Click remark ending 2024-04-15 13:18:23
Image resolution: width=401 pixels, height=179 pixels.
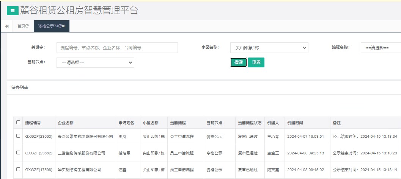coord(365,153)
